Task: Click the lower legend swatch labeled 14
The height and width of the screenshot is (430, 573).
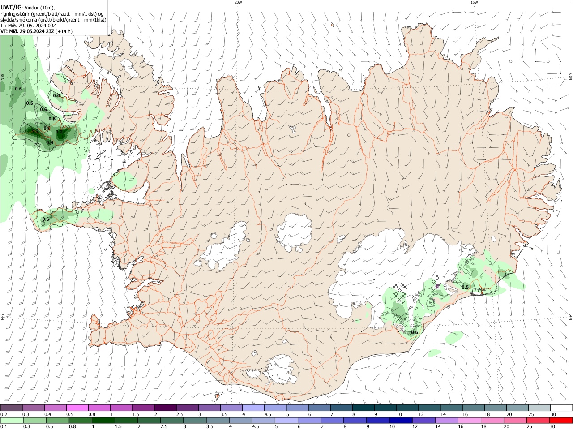Action: pyautogui.click(x=446, y=420)
